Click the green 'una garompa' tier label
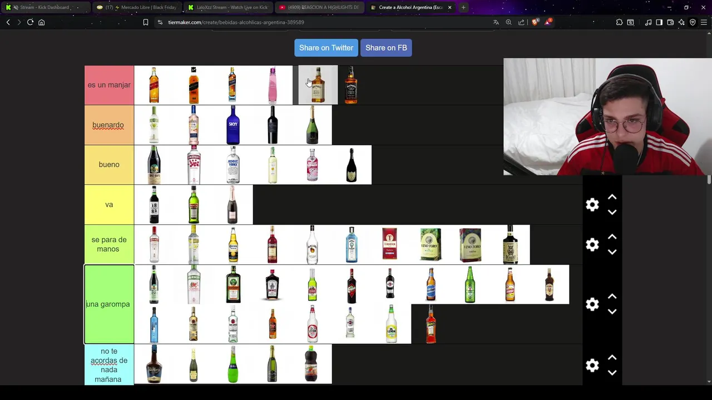The image size is (712, 400). (x=109, y=304)
